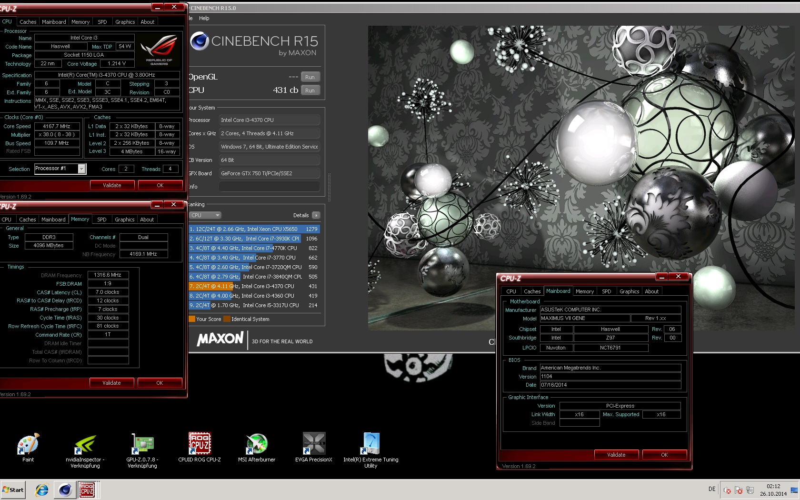Screen dimensions: 800x500
Task: Select Memory tab in Mainboard CPU-Z window
Action: coord(584,291)
